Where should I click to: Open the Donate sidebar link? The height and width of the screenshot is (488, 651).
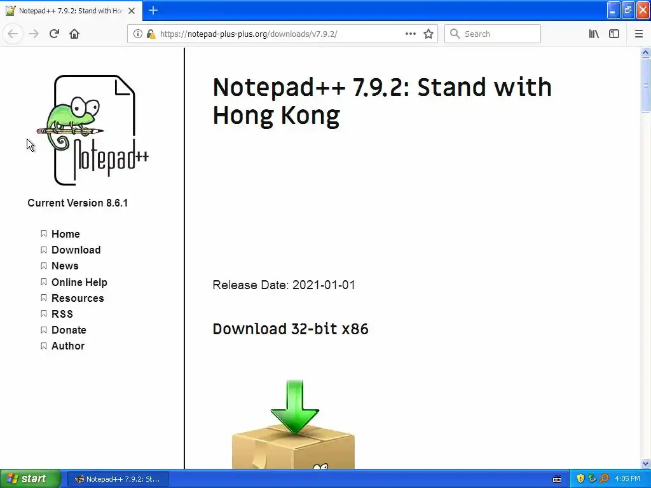coord(69,330)
